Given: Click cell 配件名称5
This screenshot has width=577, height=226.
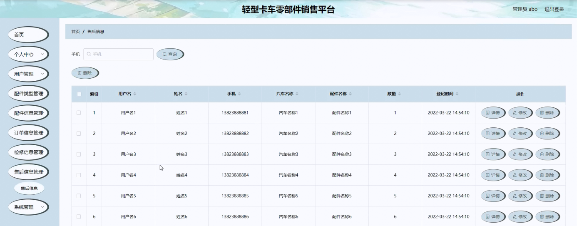Looking at the screenshot, I should (x=342, y=196).
